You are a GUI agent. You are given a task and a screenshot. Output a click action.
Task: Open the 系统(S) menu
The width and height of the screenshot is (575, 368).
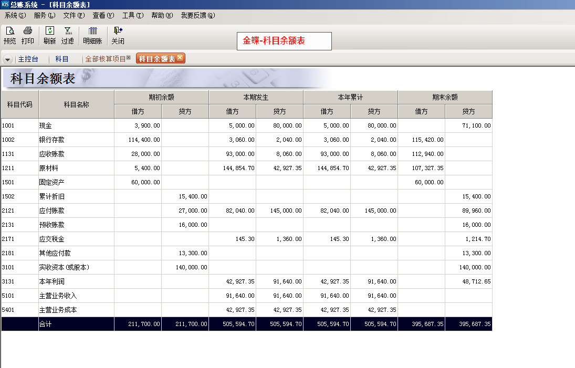[15, 15]
